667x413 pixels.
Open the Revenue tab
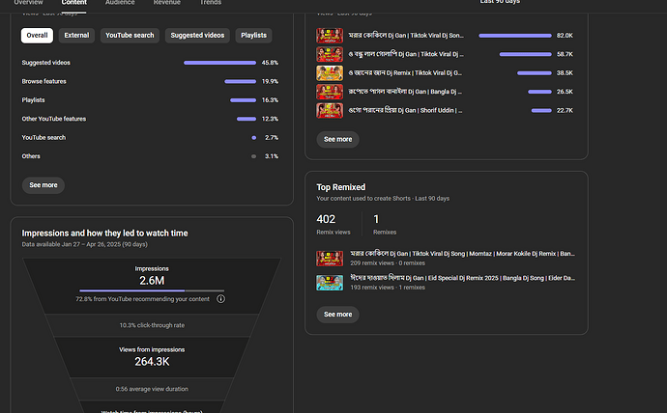[x=166, y=3]
